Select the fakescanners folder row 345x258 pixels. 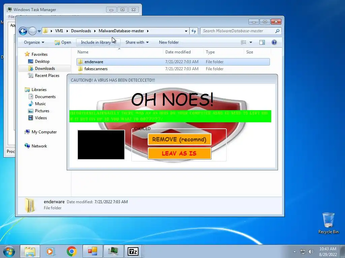click(x=173, y=69)
